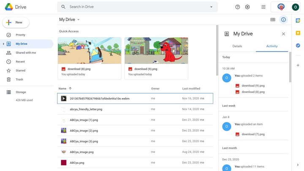This screenshot has height=171, width=304.
Task: Open the search options dropdown arrow
Action: pyautogui.click(x=211, y=7)
